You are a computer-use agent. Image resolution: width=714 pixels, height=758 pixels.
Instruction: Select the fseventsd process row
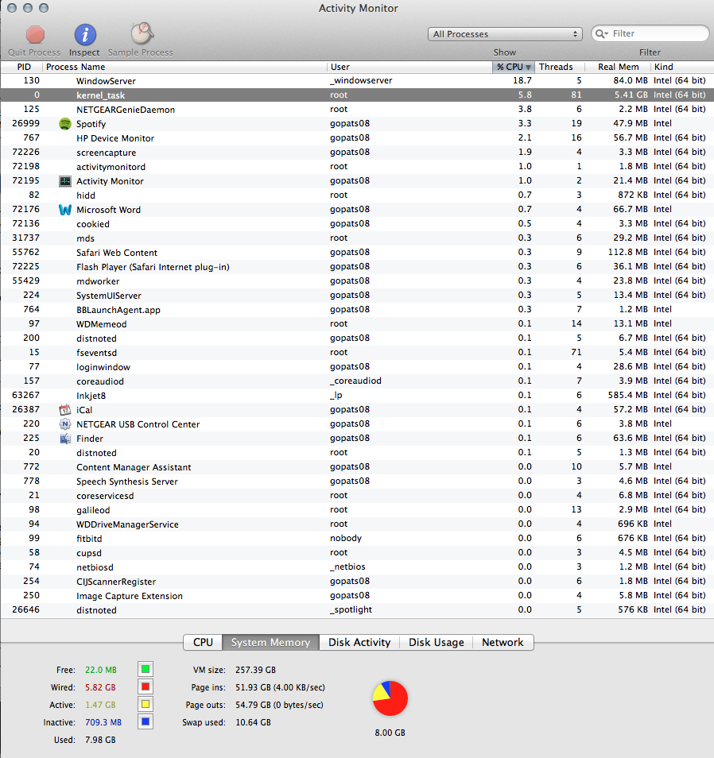pyautogui.click(x=357, y=353)
